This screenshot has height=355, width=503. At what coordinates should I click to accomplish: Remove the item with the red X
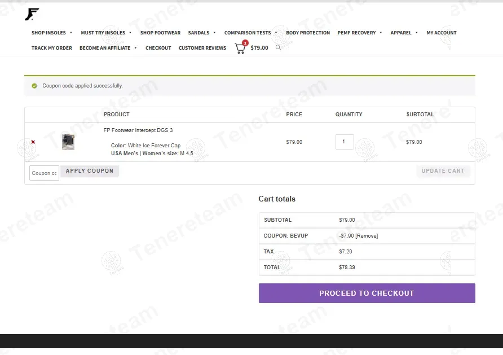click(33, 142)
